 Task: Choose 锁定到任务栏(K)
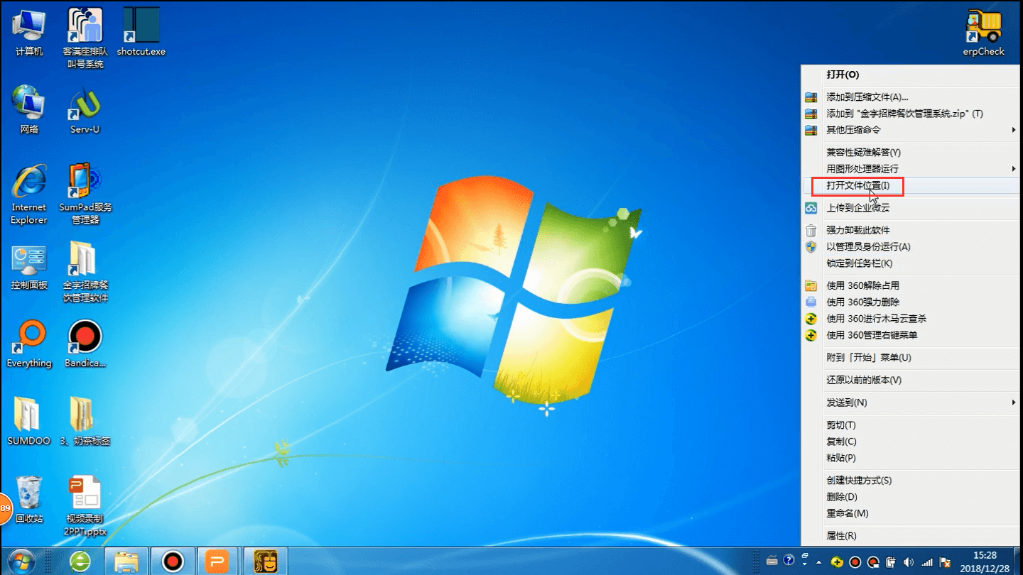coord(911,263)
